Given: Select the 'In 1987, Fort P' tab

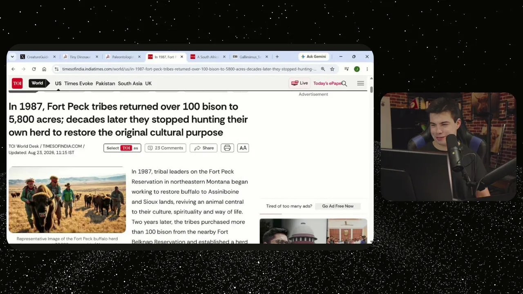Looking at the screenshot, I should coord(162,57).
